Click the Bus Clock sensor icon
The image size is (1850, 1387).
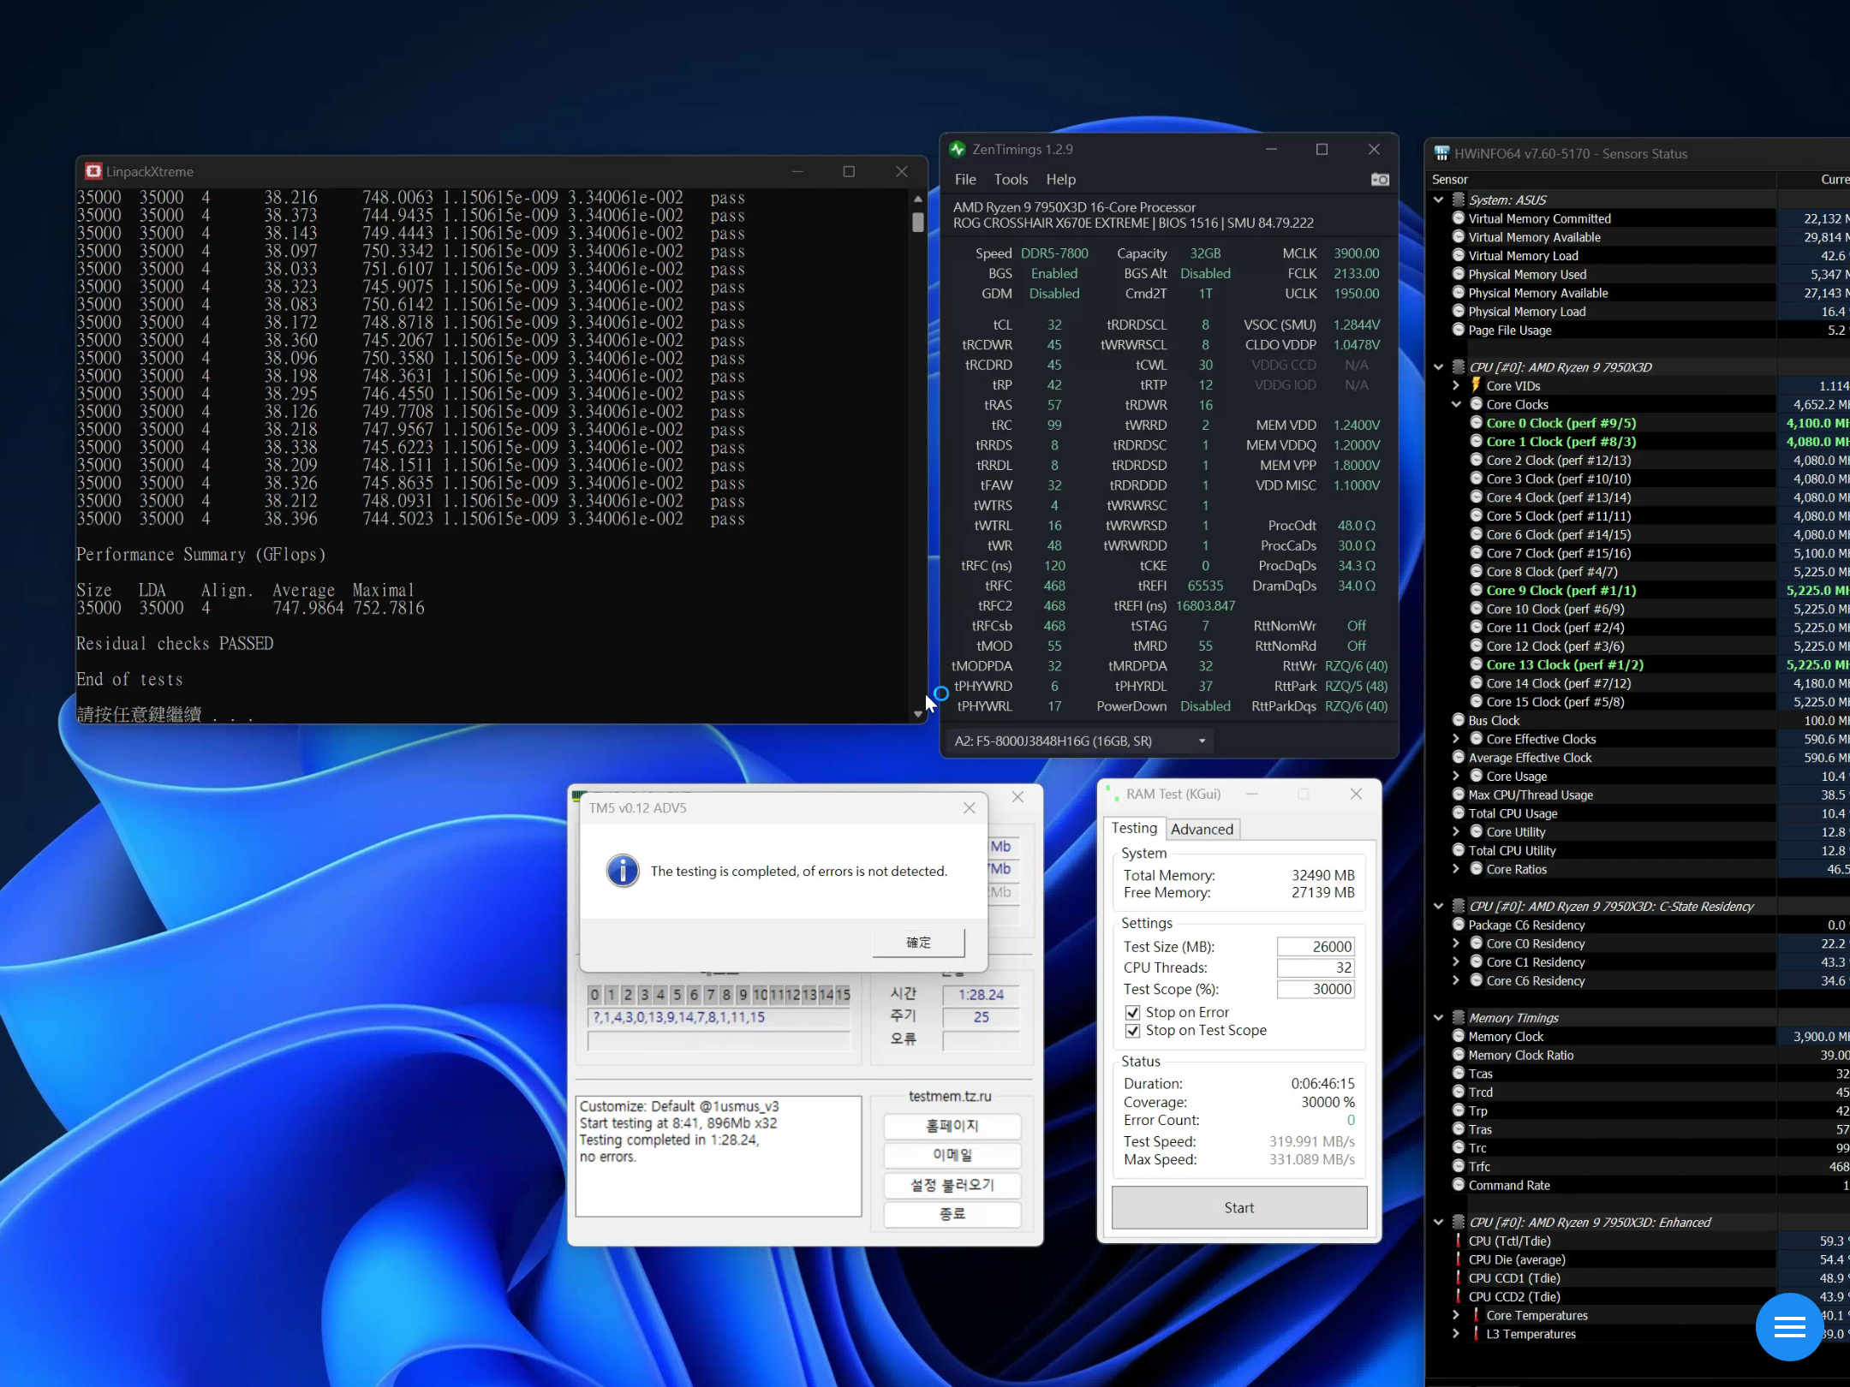(1459, 720)
